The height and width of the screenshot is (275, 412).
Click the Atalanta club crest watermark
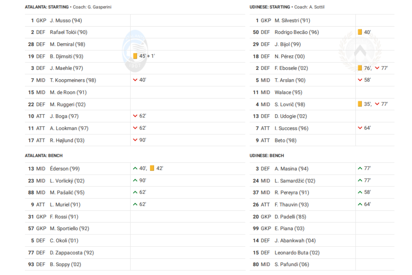click(x=135, y=51)
